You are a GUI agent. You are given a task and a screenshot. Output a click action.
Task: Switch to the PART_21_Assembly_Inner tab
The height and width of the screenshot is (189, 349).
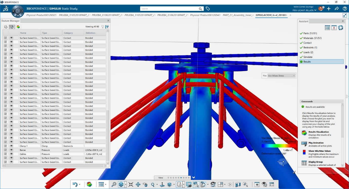[x=238, y=15]
